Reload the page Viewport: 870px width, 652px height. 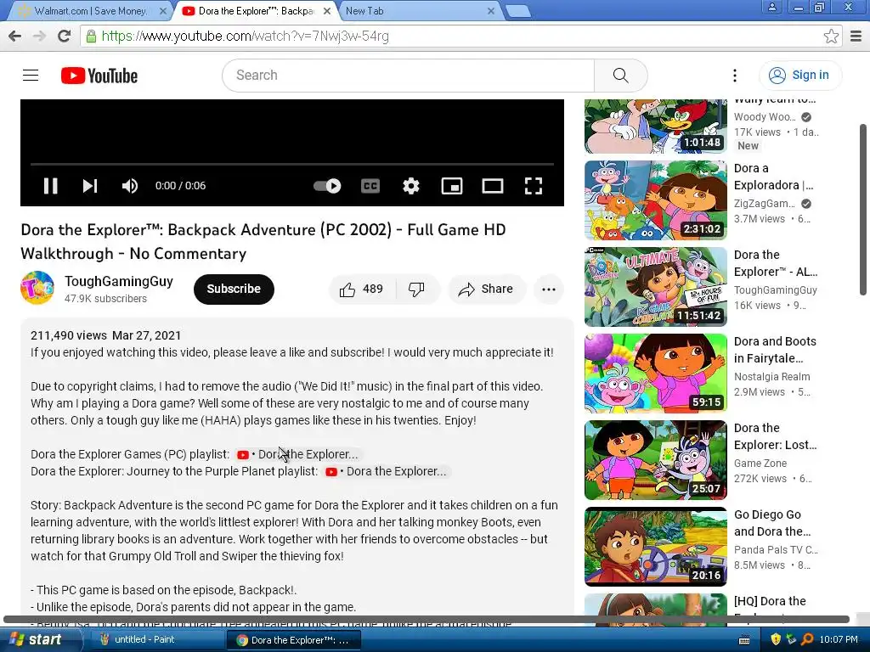(65, 36)
